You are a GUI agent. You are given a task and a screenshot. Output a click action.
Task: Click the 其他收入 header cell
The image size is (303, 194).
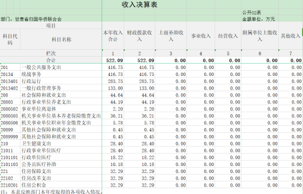[290, 36]
